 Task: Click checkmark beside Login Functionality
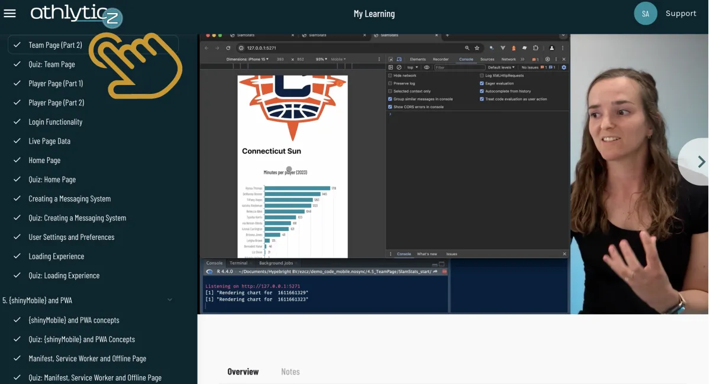coord(17,122)
